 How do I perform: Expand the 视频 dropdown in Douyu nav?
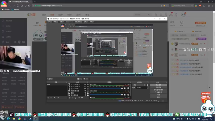[70, 15]
